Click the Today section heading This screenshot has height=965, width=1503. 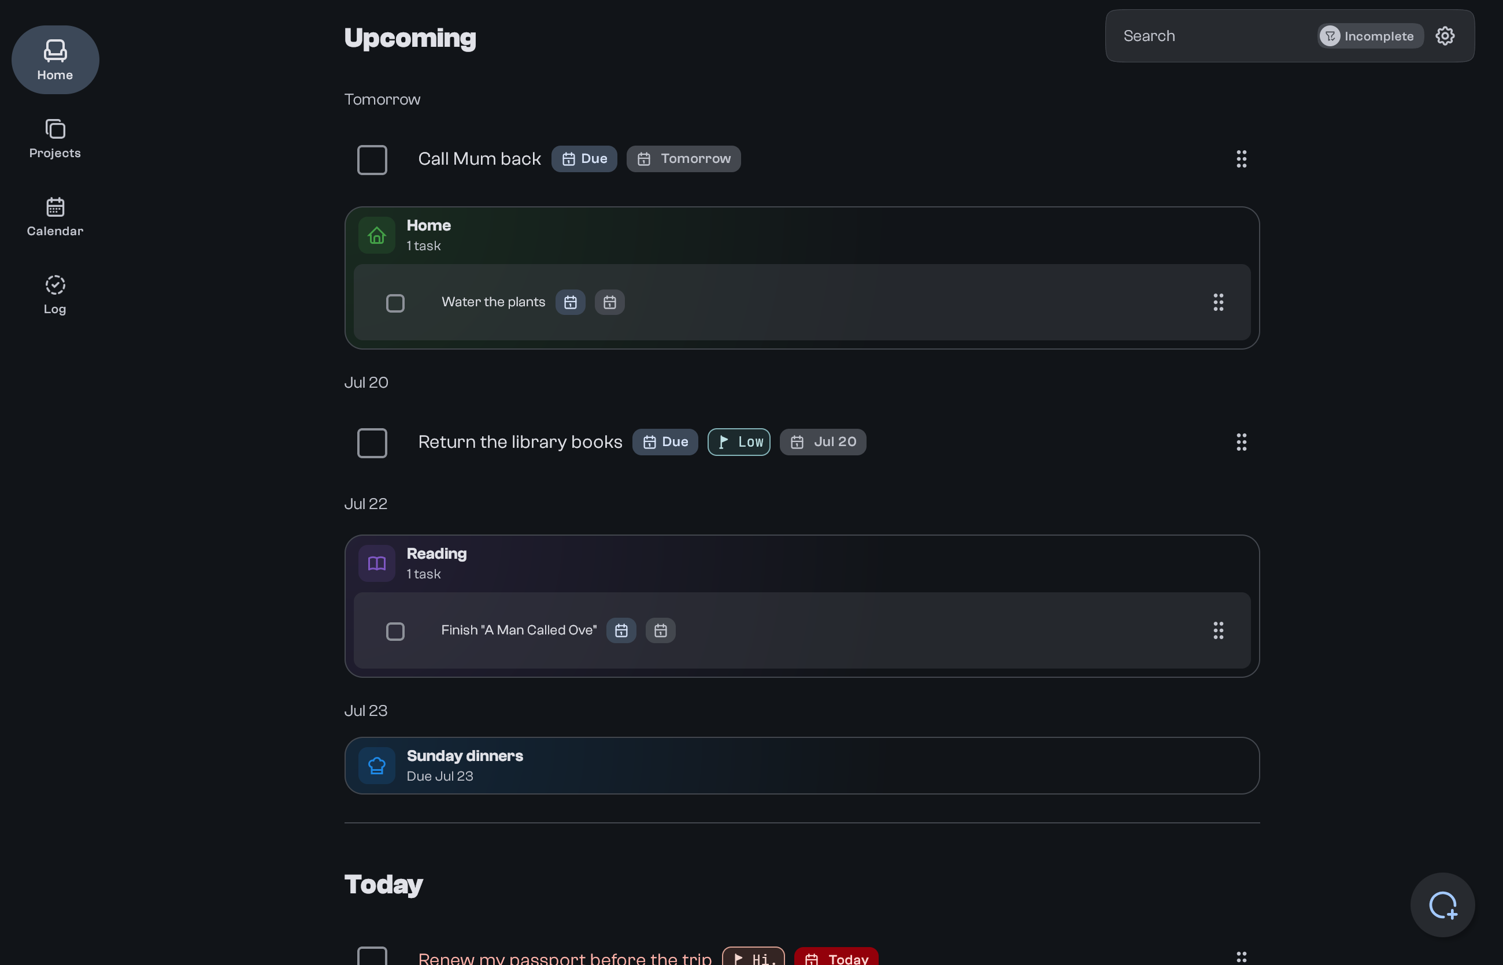tap(384, 885)
